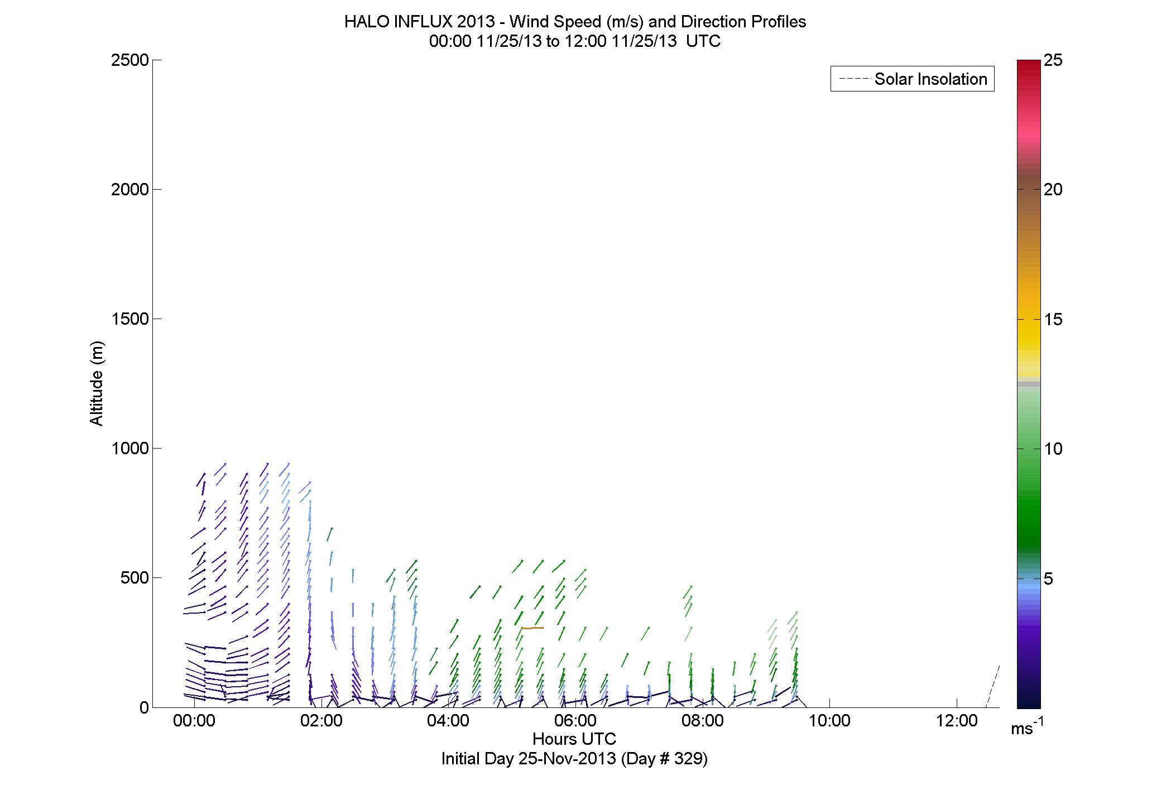Click the 'Altitude (m)' axis label
Image resolution: width=1171 pixels, height=795 pixels.
97,383
